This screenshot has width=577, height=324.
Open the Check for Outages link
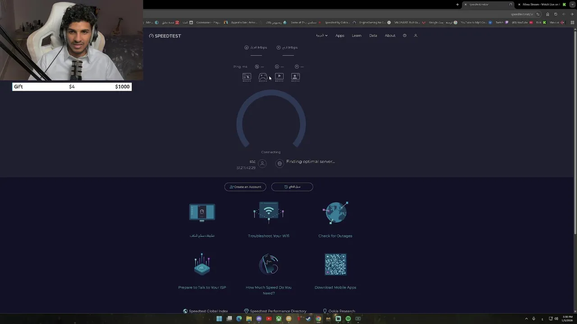(x=335, y=236)
